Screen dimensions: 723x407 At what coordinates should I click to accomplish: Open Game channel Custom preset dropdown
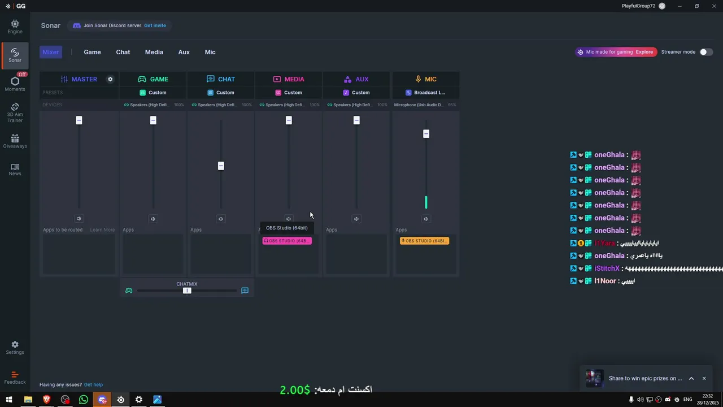153,93
